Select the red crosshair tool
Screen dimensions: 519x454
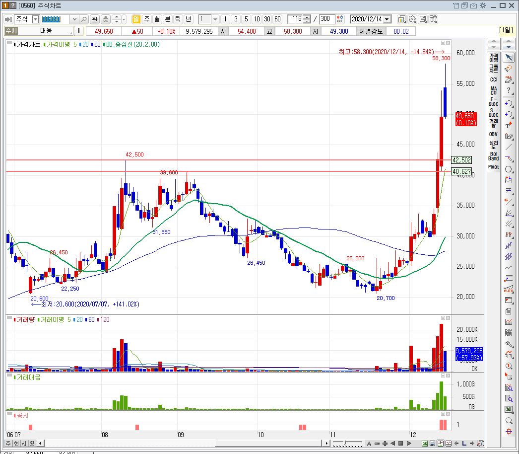509,432
